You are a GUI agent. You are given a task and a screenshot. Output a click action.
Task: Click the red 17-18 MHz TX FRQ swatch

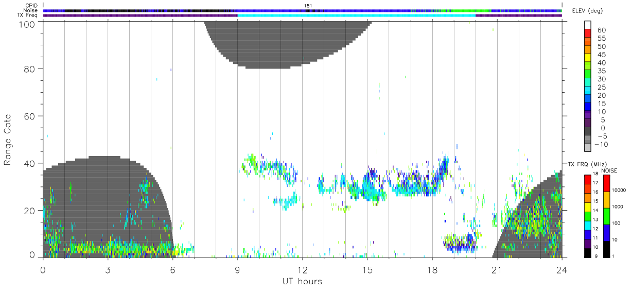pos(588,179)
